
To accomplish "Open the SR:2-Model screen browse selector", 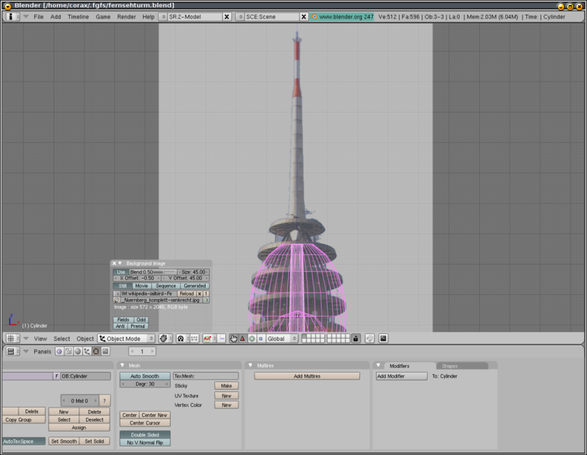I will (163, 17).
